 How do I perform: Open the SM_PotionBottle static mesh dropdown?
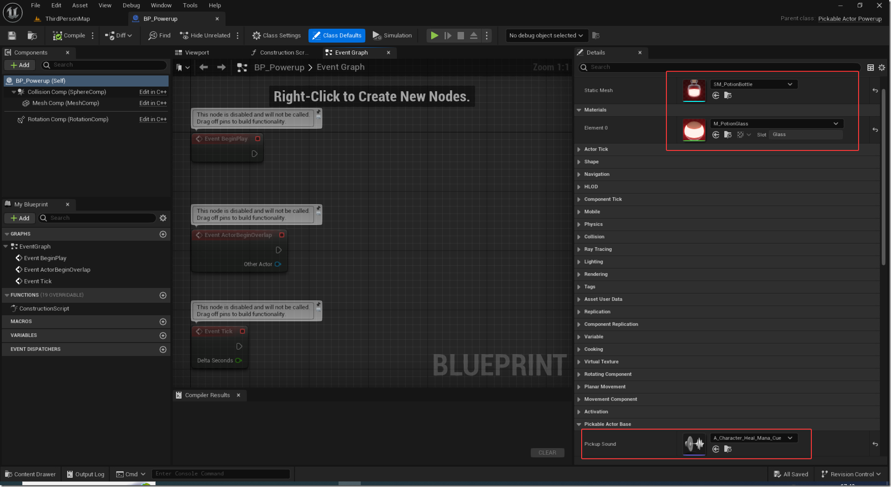(753, 84)
